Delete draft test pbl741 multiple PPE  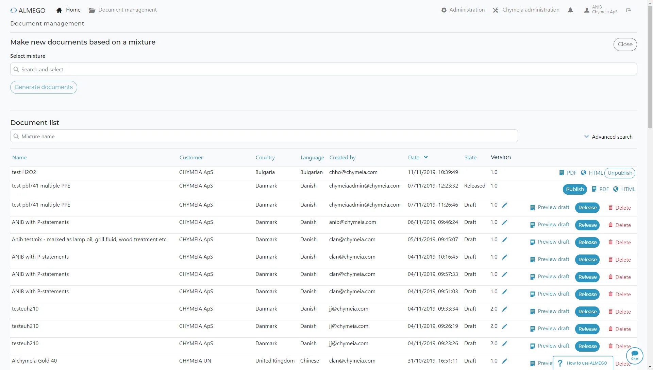pyautogui.click(x=620, y=208)
